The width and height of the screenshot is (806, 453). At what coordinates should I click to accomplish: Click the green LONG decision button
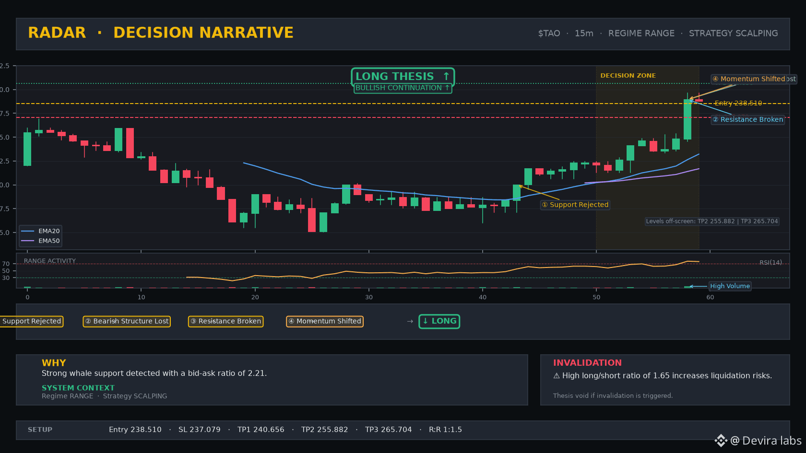(x=439, y=321)
